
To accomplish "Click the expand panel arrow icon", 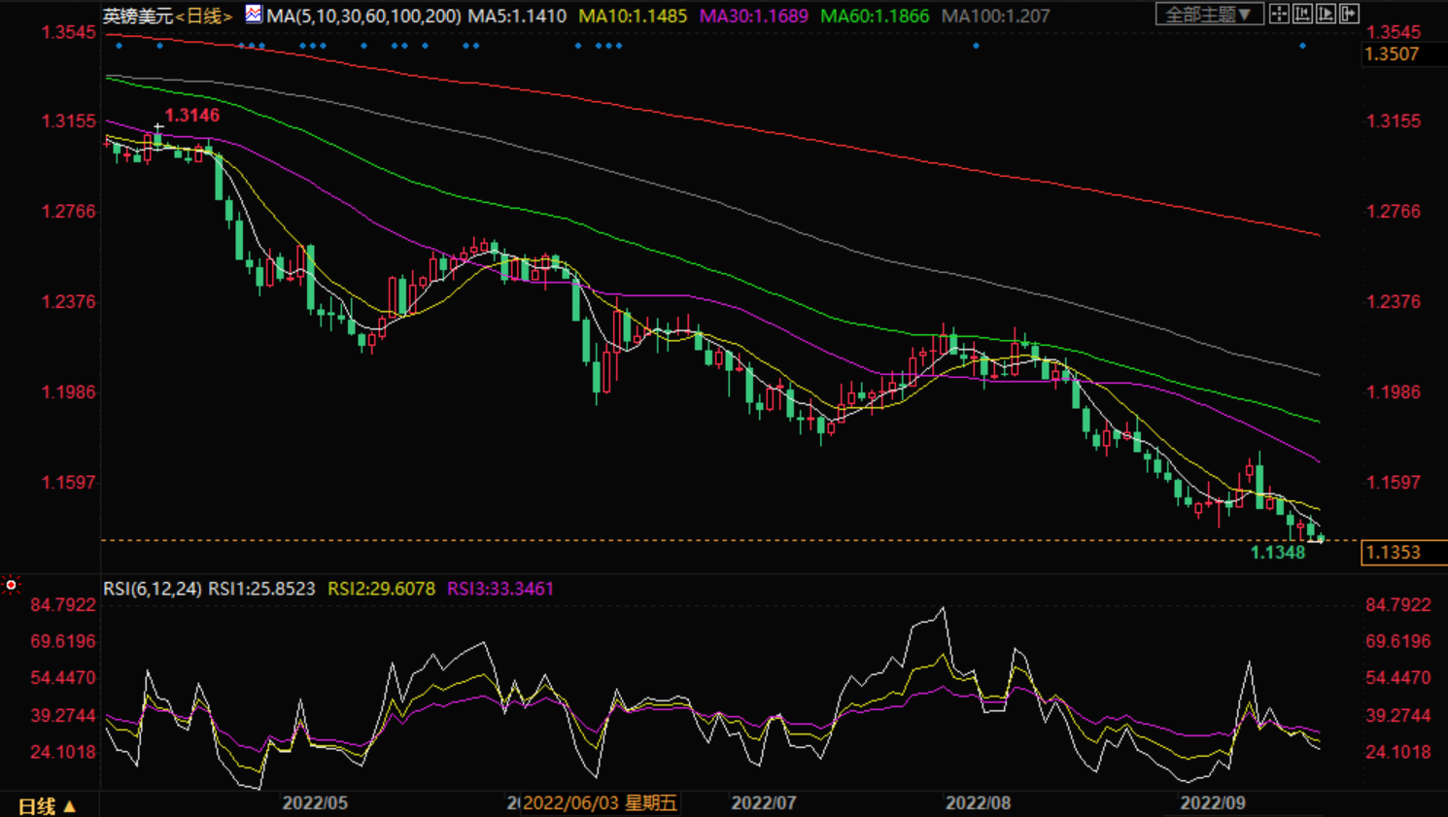I will [x=1349, y=15].
